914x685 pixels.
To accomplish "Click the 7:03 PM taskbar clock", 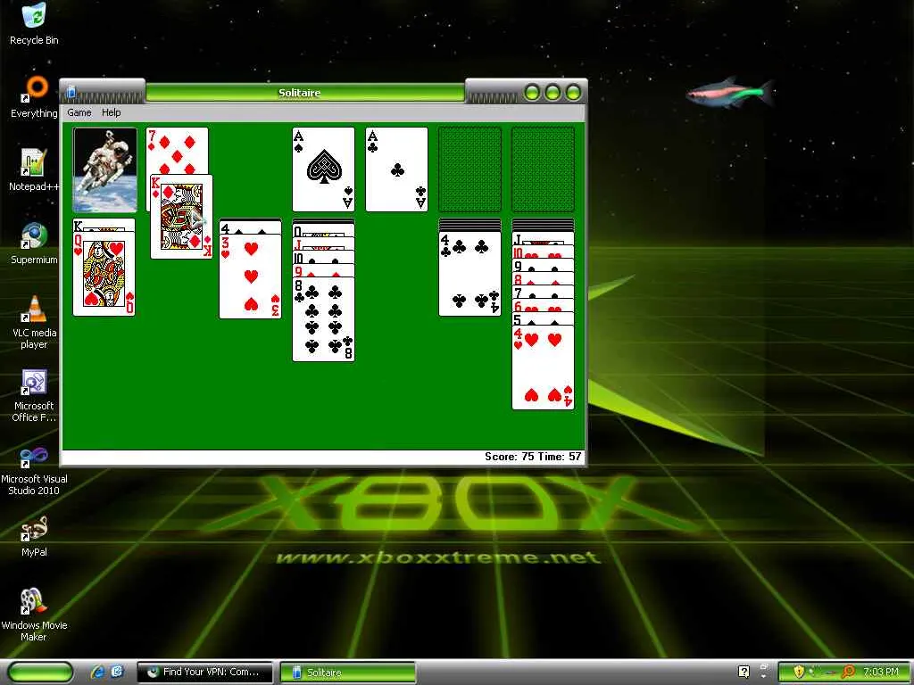I will tap(880, 672).
